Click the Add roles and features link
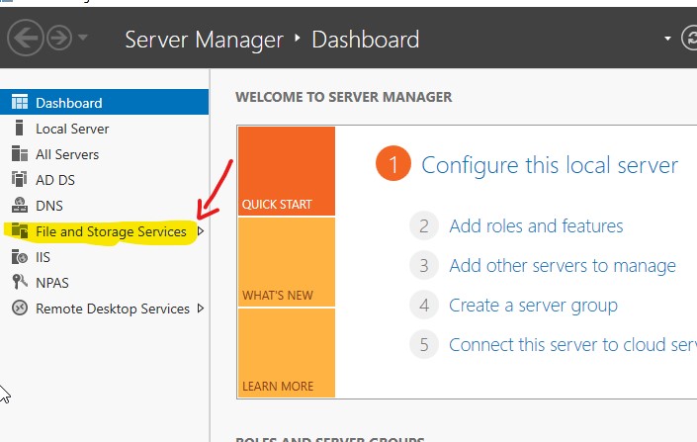This screenshot has width=697, height=442. (536, 226)
